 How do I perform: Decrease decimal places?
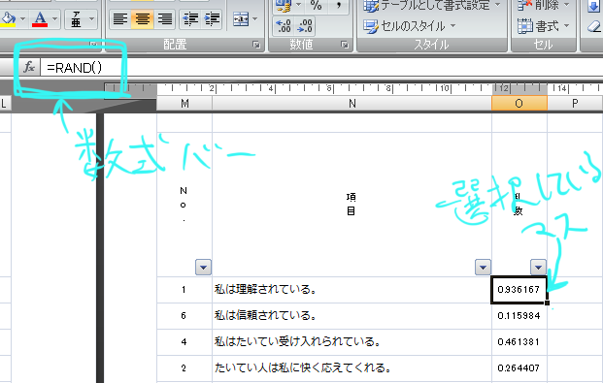pyautogui.click(x=305, y=26)
